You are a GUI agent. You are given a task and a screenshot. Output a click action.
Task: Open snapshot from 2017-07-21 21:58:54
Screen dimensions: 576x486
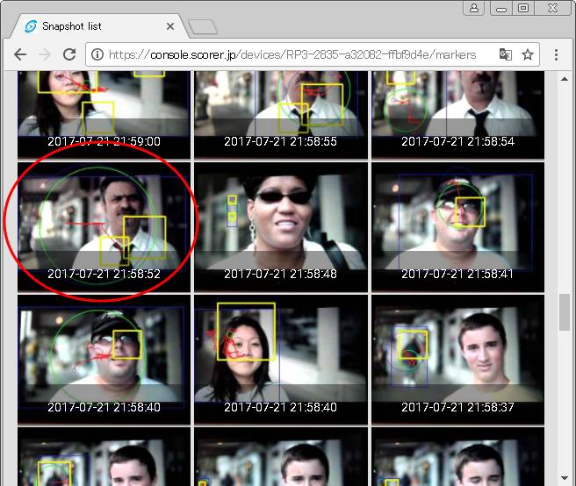coord(457,115)
